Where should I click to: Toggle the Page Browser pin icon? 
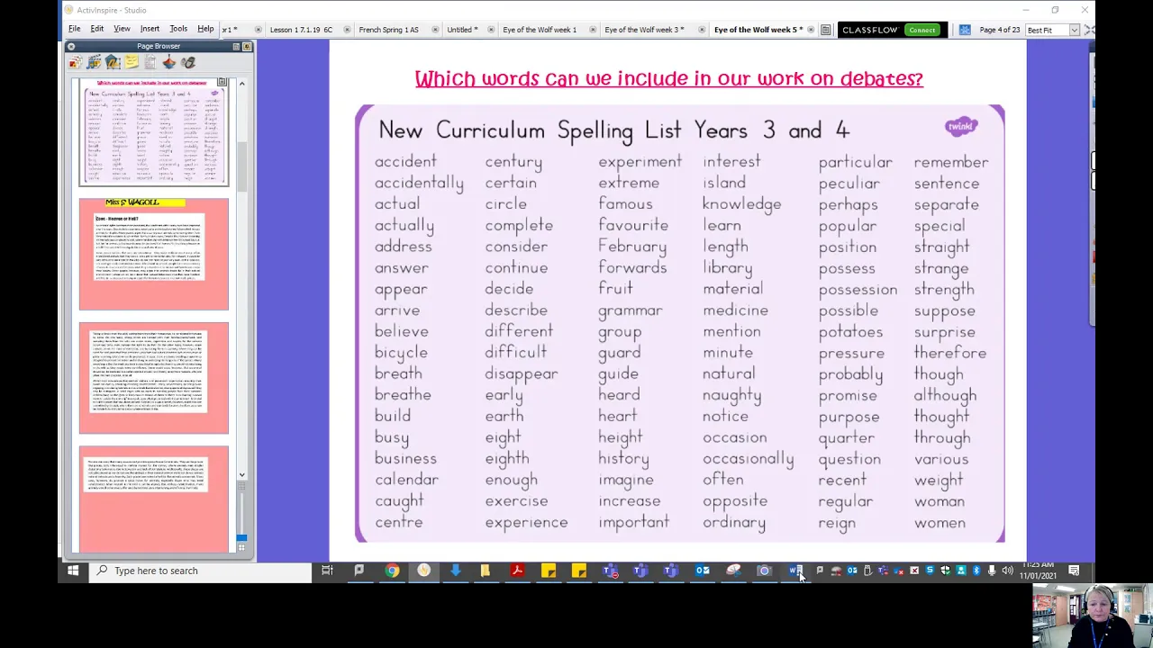(x=247, y=46)
